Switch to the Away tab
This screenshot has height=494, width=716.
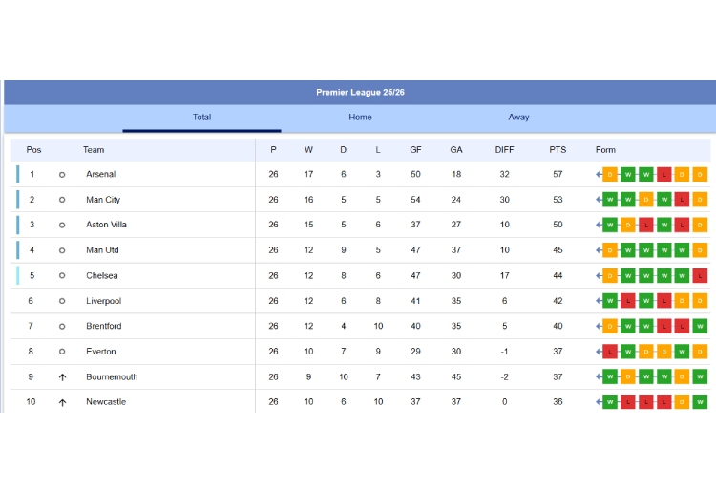[518, 118]
